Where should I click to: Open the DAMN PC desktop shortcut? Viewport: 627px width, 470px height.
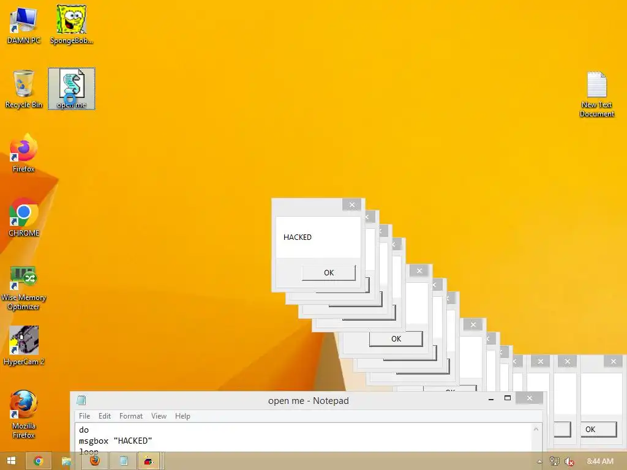[24, 24]
